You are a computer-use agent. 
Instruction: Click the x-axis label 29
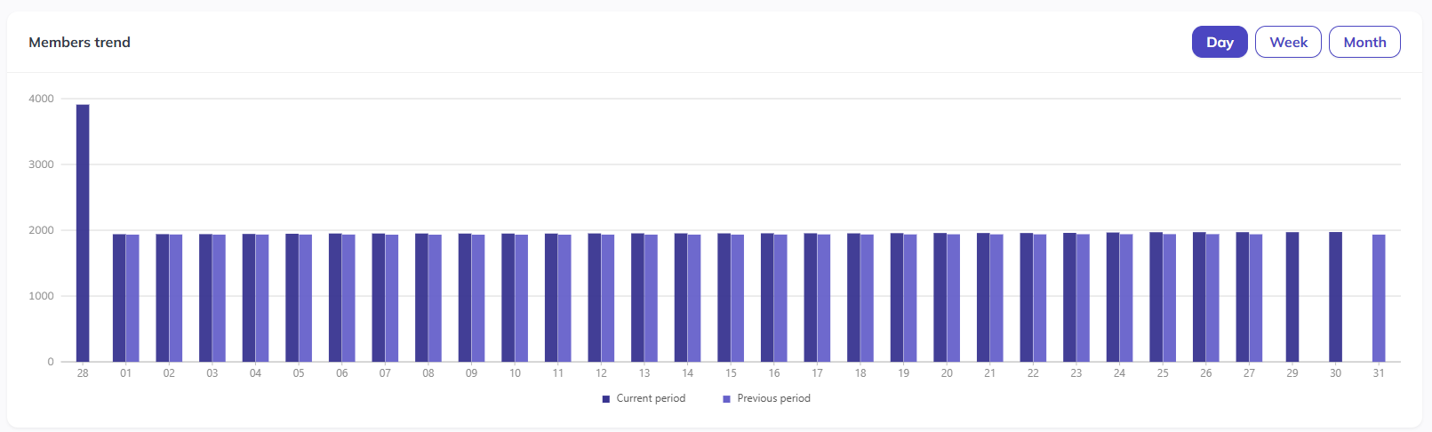[x=1292, y=373]
